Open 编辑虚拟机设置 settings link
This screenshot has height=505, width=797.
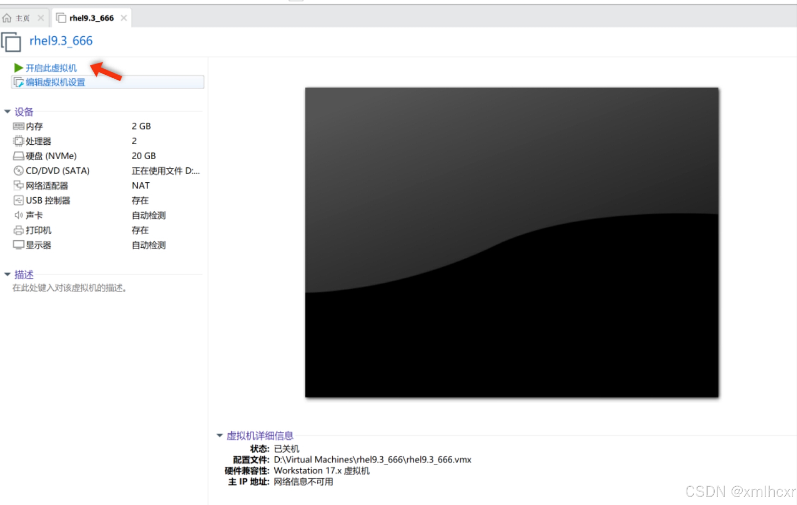click(55, 82)
